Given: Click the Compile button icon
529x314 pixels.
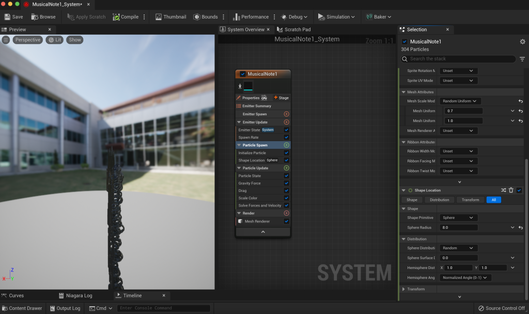Looking at the screenshot, I should coord(116,17).
